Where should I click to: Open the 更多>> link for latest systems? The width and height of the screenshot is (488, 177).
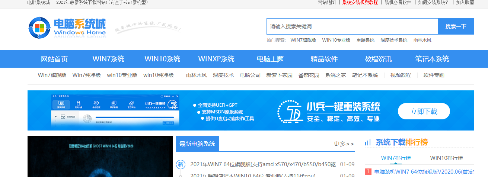(x=344, y=144)
